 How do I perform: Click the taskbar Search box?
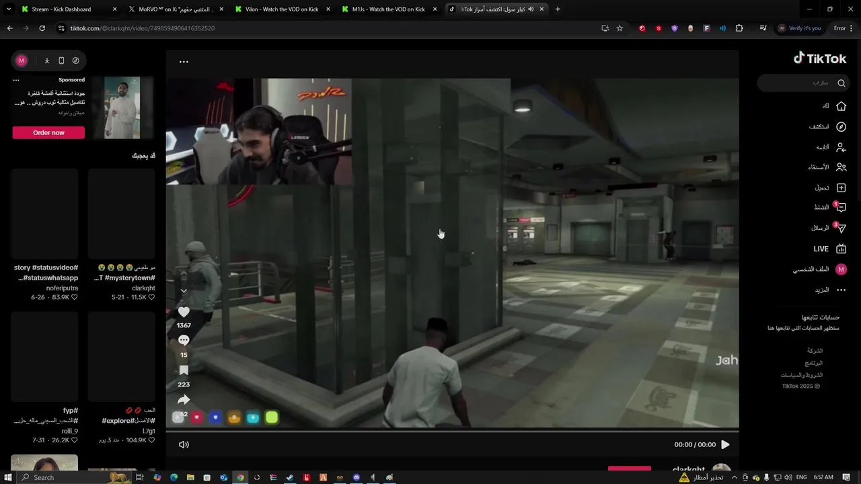75,477
